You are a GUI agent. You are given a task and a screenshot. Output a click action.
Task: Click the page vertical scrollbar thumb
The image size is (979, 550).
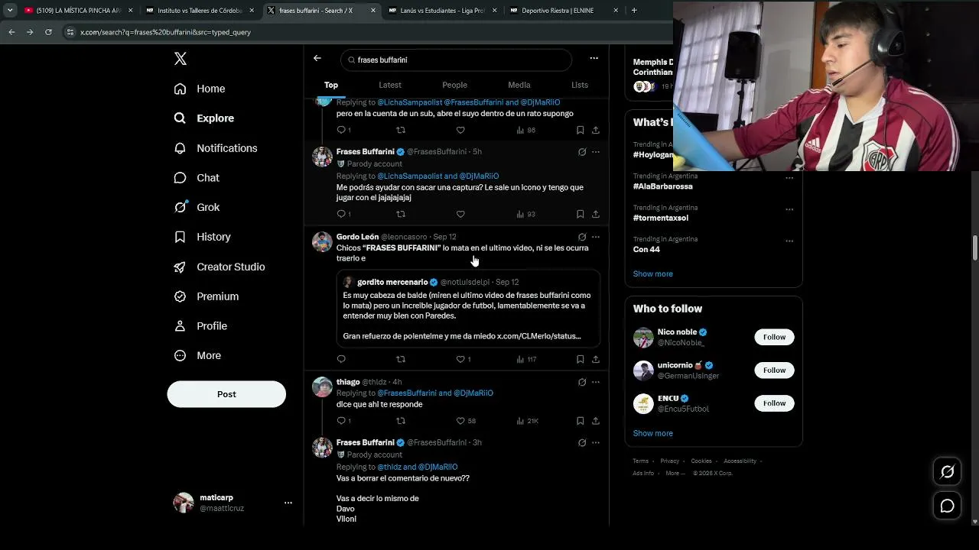point(975,248)
